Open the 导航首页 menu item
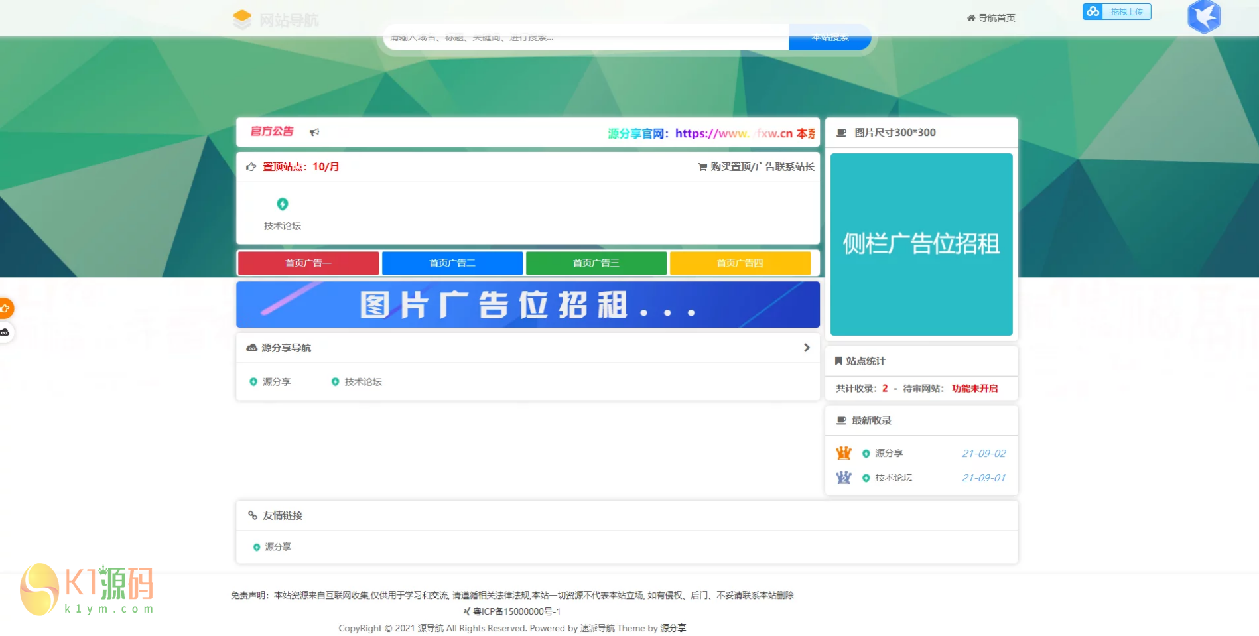1259x636 pixels. point(991,18)
